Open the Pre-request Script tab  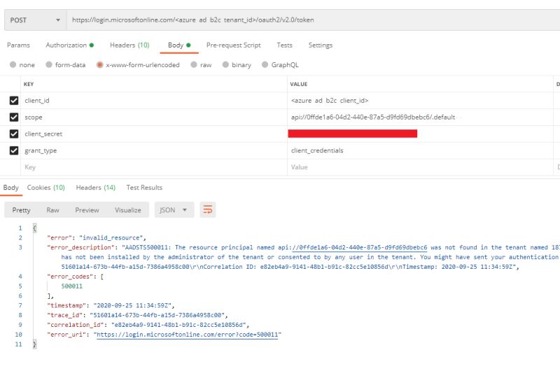click(234, 45)
